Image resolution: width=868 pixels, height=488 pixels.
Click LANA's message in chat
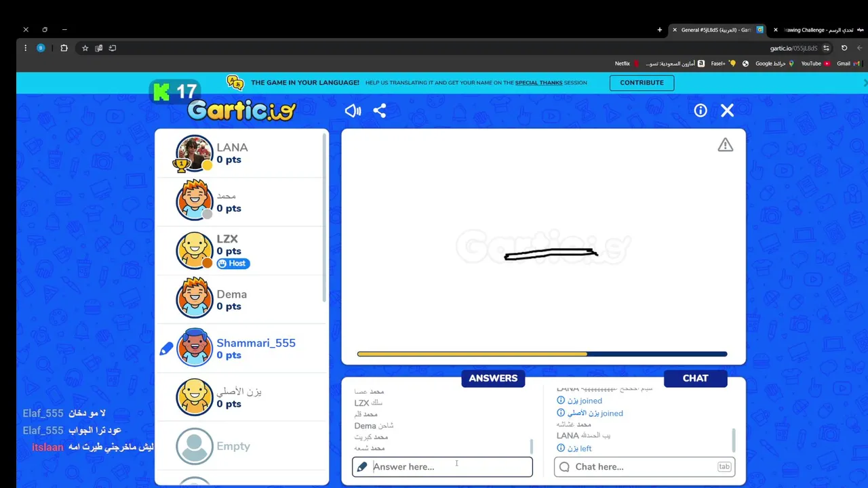pos(583,435)
